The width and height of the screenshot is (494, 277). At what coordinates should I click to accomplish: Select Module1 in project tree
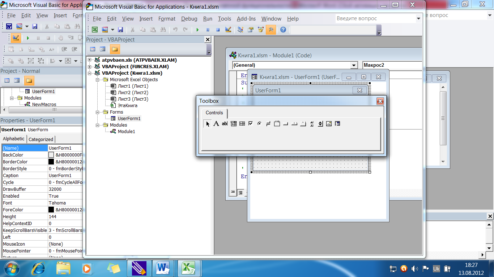[126, 131]
